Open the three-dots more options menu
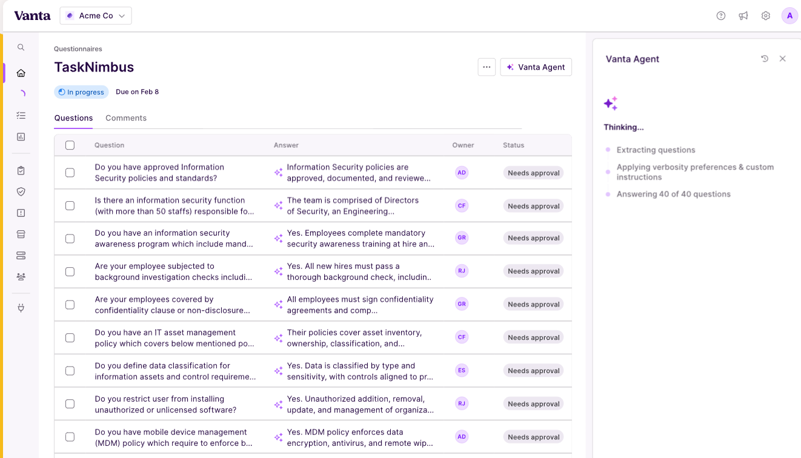The width and height of the screenshot is (801, 458). [x=487, y=67]
